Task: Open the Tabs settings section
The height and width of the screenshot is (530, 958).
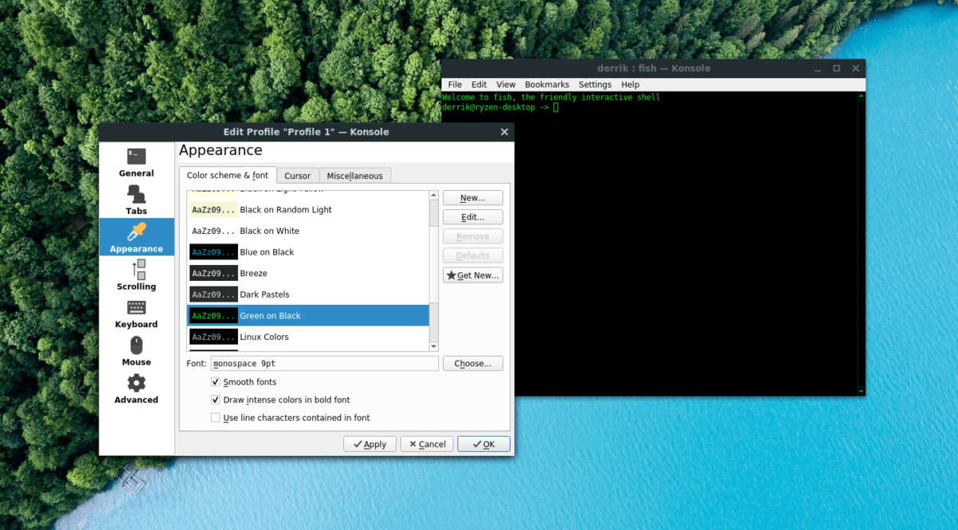Action: (137, 200)
